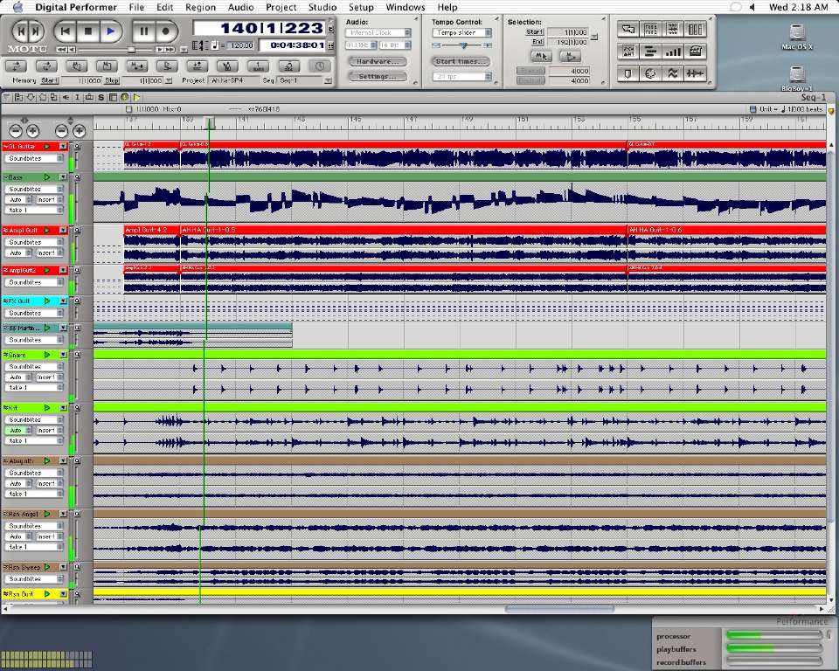Toggle the Countoff button

coord(259,66)
